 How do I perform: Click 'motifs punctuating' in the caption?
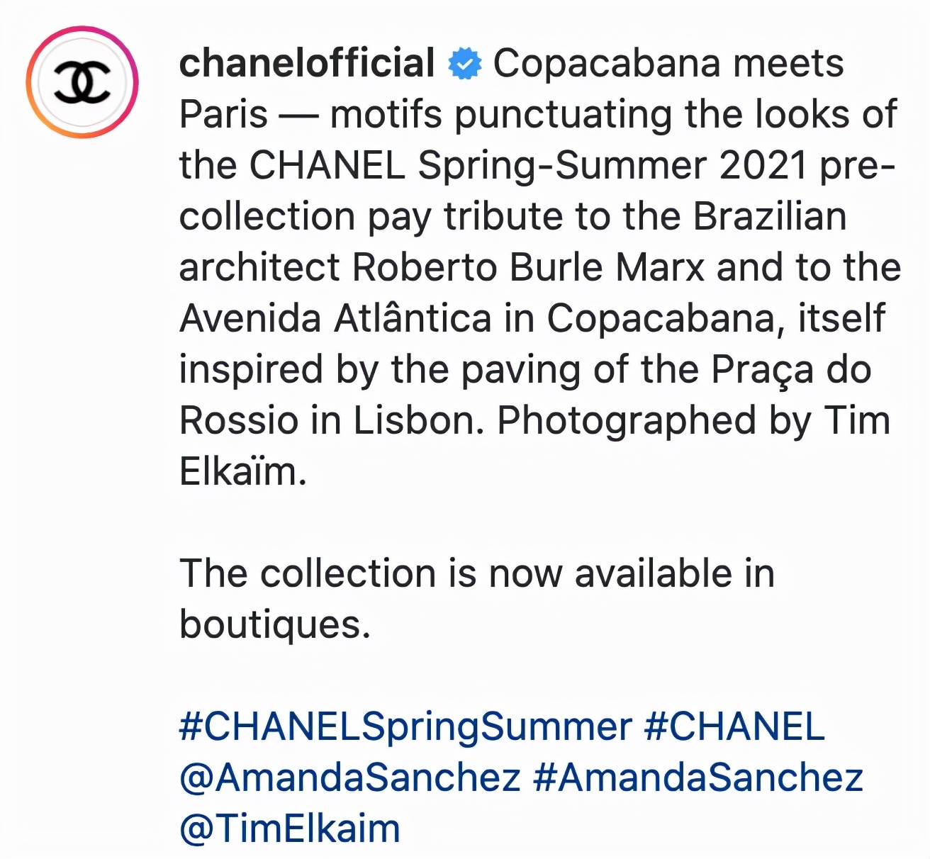(500, 115)
